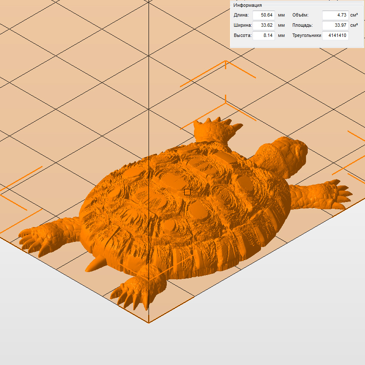
Task: Click the Объём value field showing 4.73
Action: pyautogui.click(x=335, y=15)
